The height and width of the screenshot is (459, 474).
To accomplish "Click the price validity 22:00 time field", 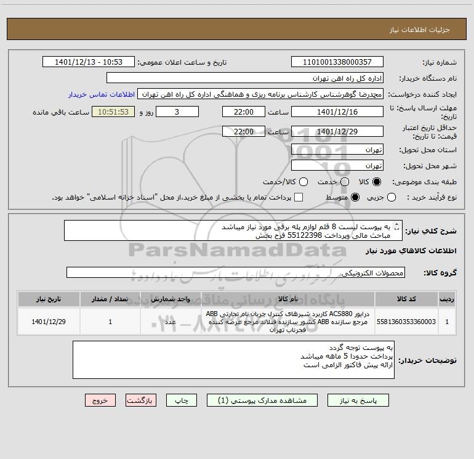I will 243,132.
